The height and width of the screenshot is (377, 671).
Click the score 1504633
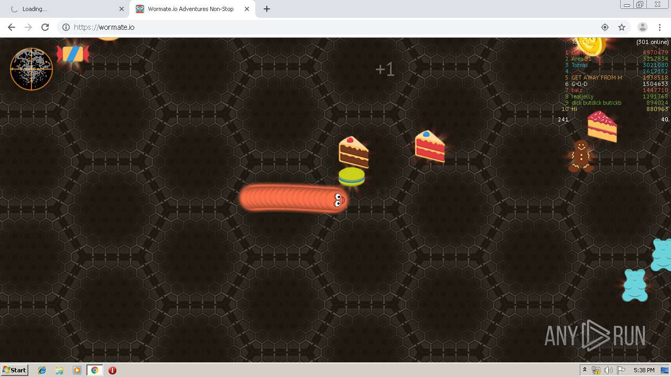point(656,84)
